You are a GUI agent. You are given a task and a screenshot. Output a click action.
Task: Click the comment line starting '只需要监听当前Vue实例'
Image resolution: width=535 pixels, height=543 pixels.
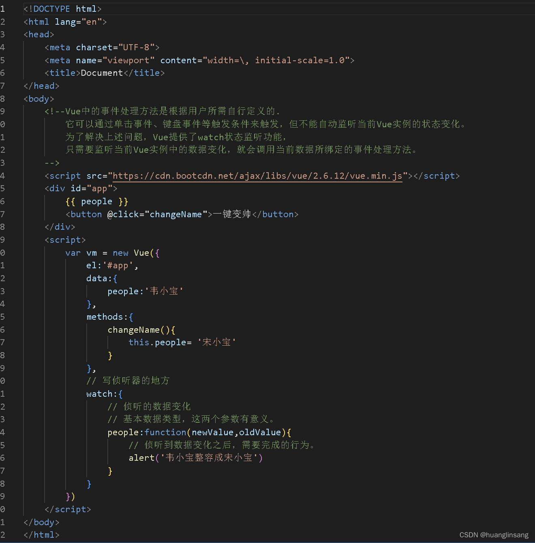pyautogui.click(x=242, y=150)
